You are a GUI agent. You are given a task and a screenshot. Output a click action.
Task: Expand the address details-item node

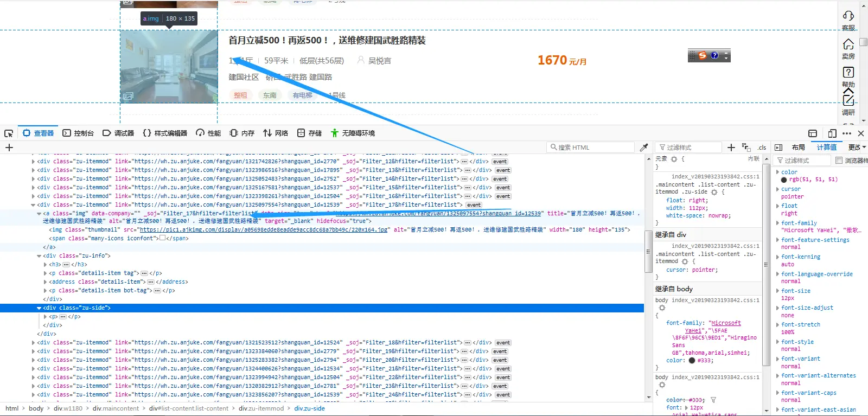point(45,282)
